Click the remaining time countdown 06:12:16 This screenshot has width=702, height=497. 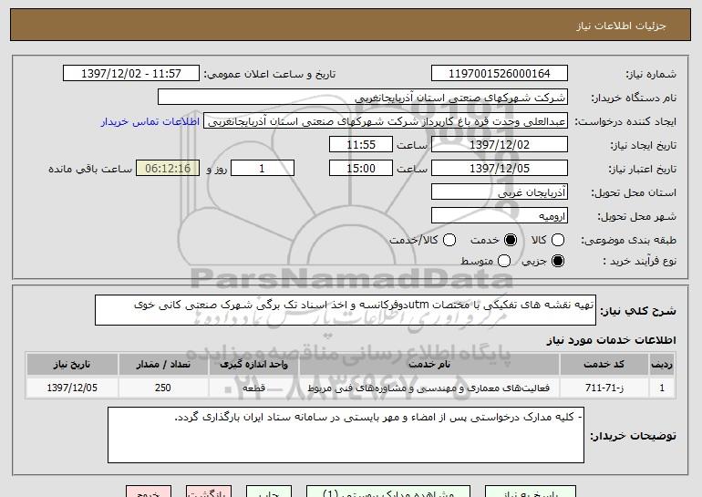point(168,169)
